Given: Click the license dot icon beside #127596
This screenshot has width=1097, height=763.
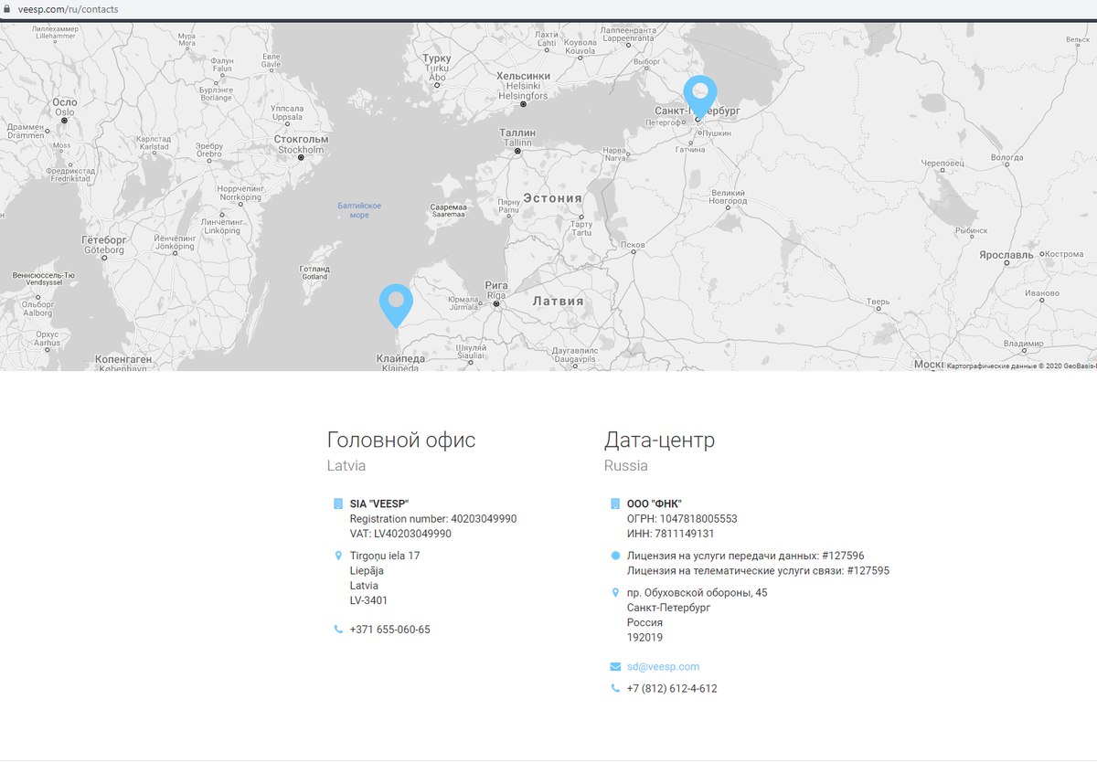Looking at the screenshot, I should 615,556.
